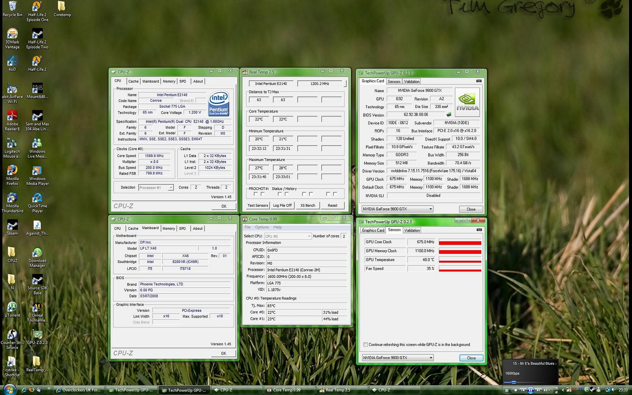Switch to Core Temp 0.99 taskbar button
632x395 pixels.
click(x=289, y=390)
